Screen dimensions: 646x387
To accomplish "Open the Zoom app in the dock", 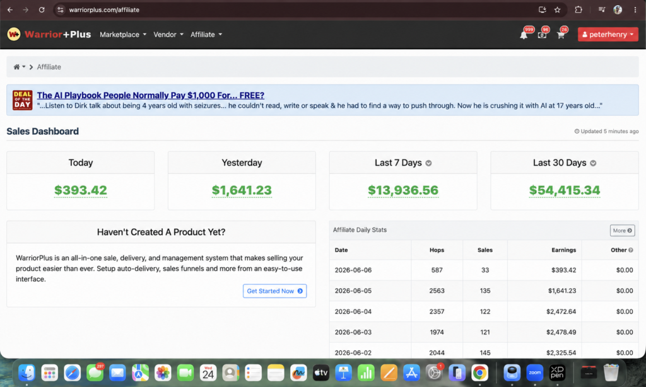I will pos(534,373).
